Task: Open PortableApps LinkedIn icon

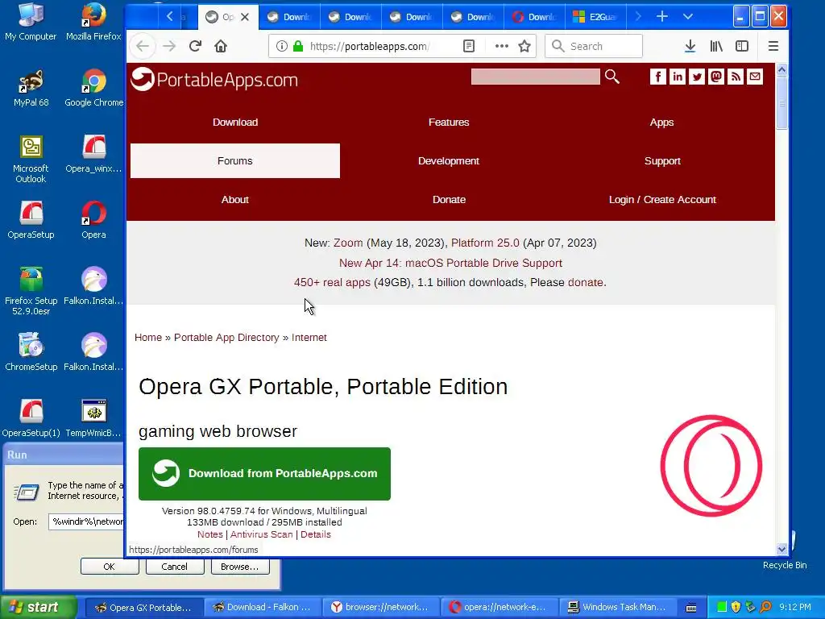Action: coord(678,77)
